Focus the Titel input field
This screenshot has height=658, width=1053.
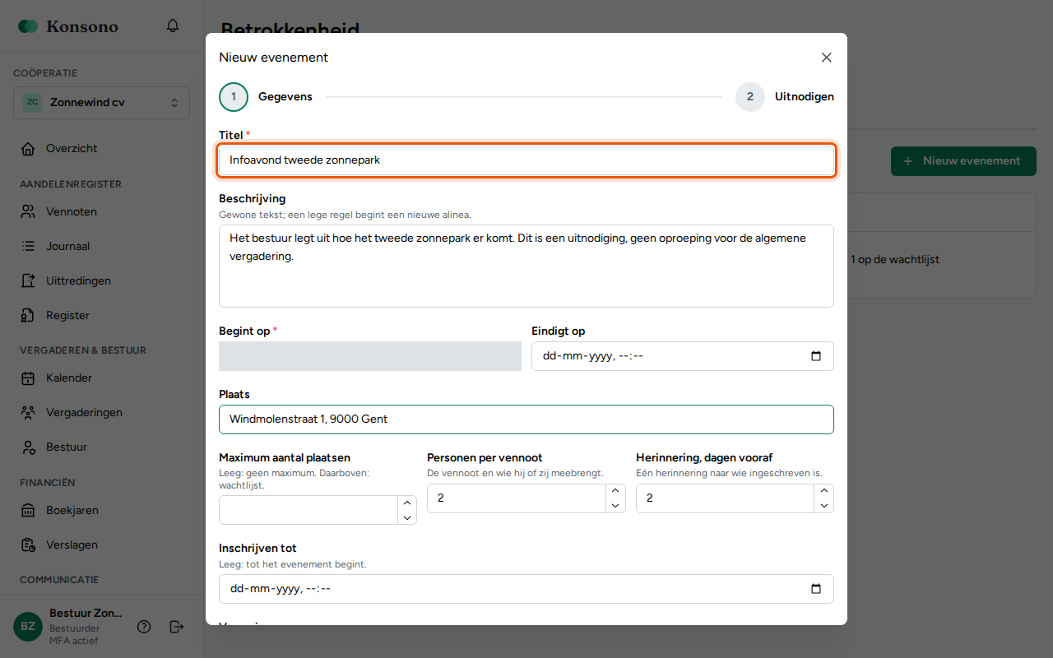[526, 160]
